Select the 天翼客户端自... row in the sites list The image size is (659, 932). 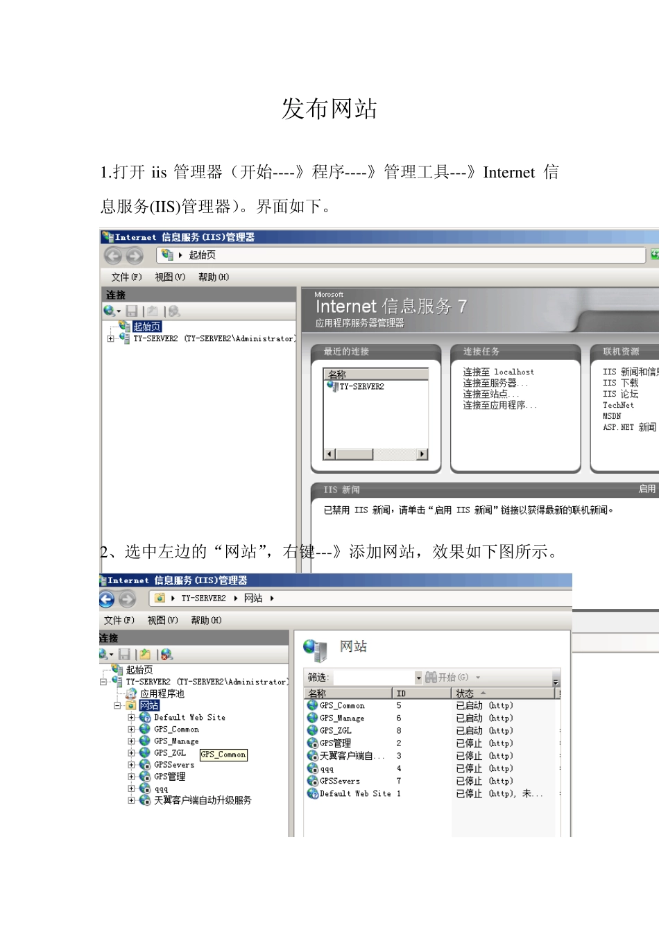click(x=352, y=756)
